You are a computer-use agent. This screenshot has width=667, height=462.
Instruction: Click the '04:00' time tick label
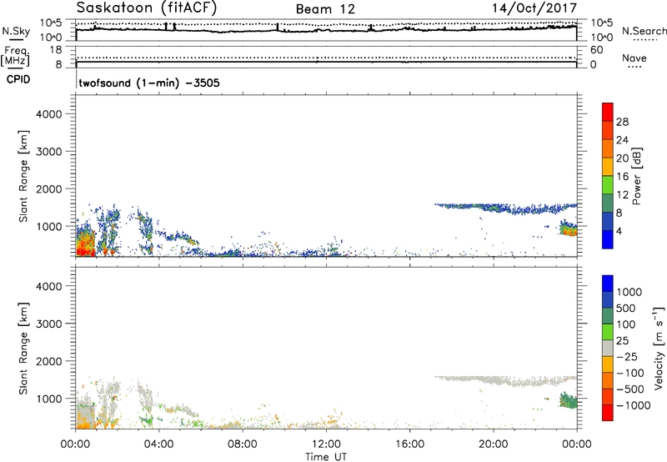pyautogui.click(x=158, y=444)
